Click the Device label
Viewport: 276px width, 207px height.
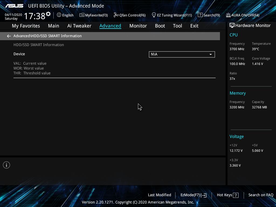[x=19, y=54]
